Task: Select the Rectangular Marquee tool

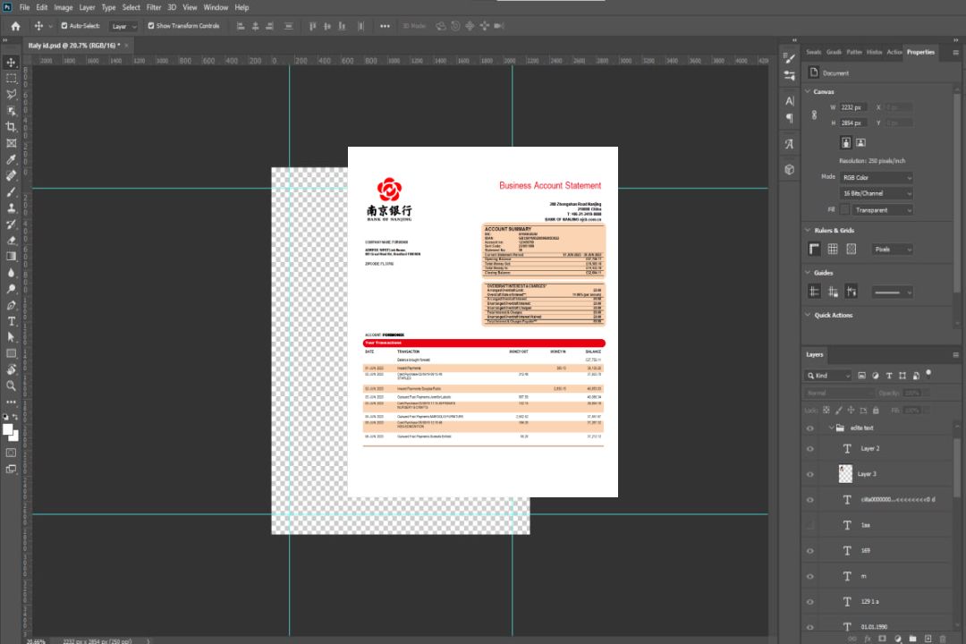Action: pos(11,79)
